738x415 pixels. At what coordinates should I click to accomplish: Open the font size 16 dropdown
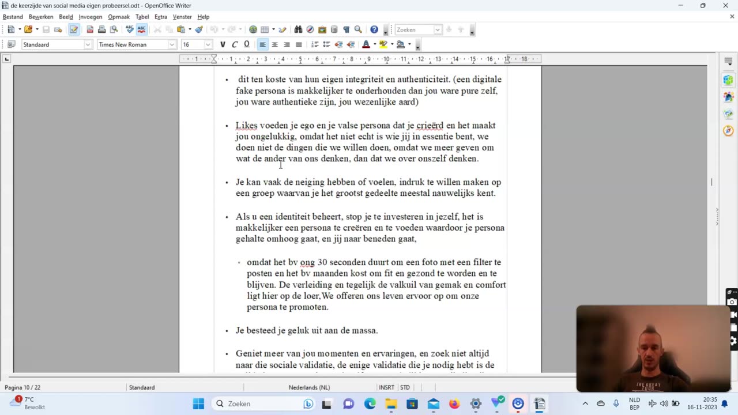208,44
